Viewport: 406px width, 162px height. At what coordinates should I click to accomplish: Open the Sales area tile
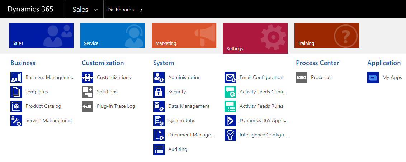[41, 36]
